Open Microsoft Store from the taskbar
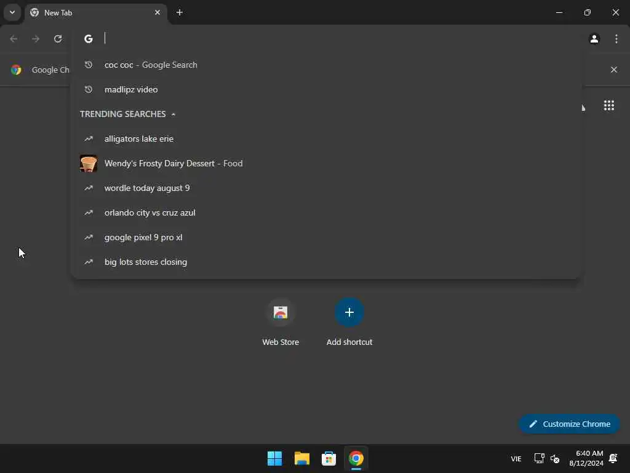The image size is (630, 473). coord(329,458)
